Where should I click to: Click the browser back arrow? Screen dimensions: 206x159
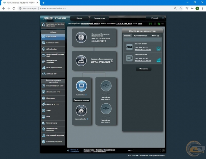click(4, 8)
